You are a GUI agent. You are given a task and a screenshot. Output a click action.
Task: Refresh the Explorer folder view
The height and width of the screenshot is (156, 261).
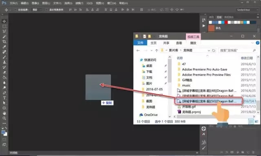(x=214, y=50)
